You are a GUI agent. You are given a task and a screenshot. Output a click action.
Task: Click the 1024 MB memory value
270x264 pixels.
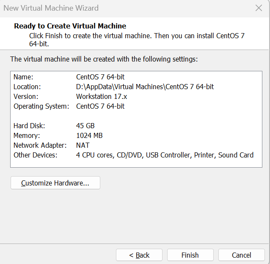pos(89,135)
